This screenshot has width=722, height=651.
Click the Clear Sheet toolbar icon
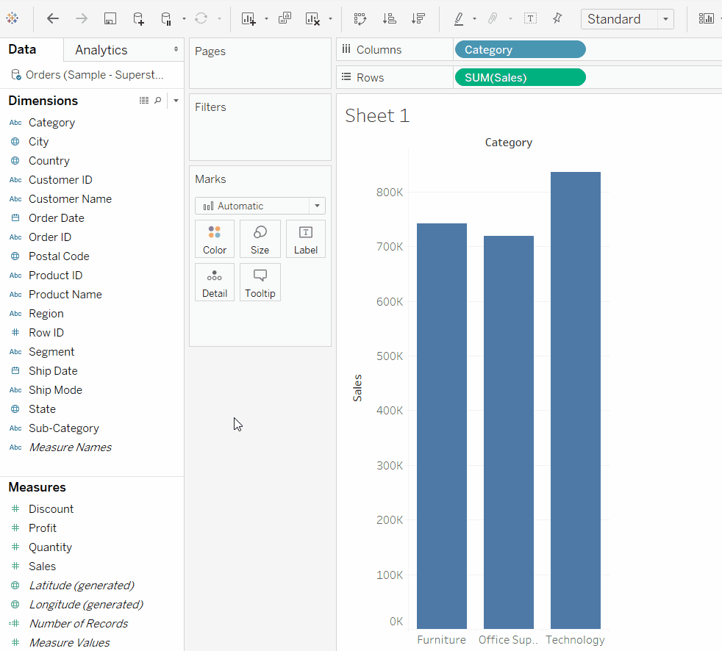(x=312, y=18)
